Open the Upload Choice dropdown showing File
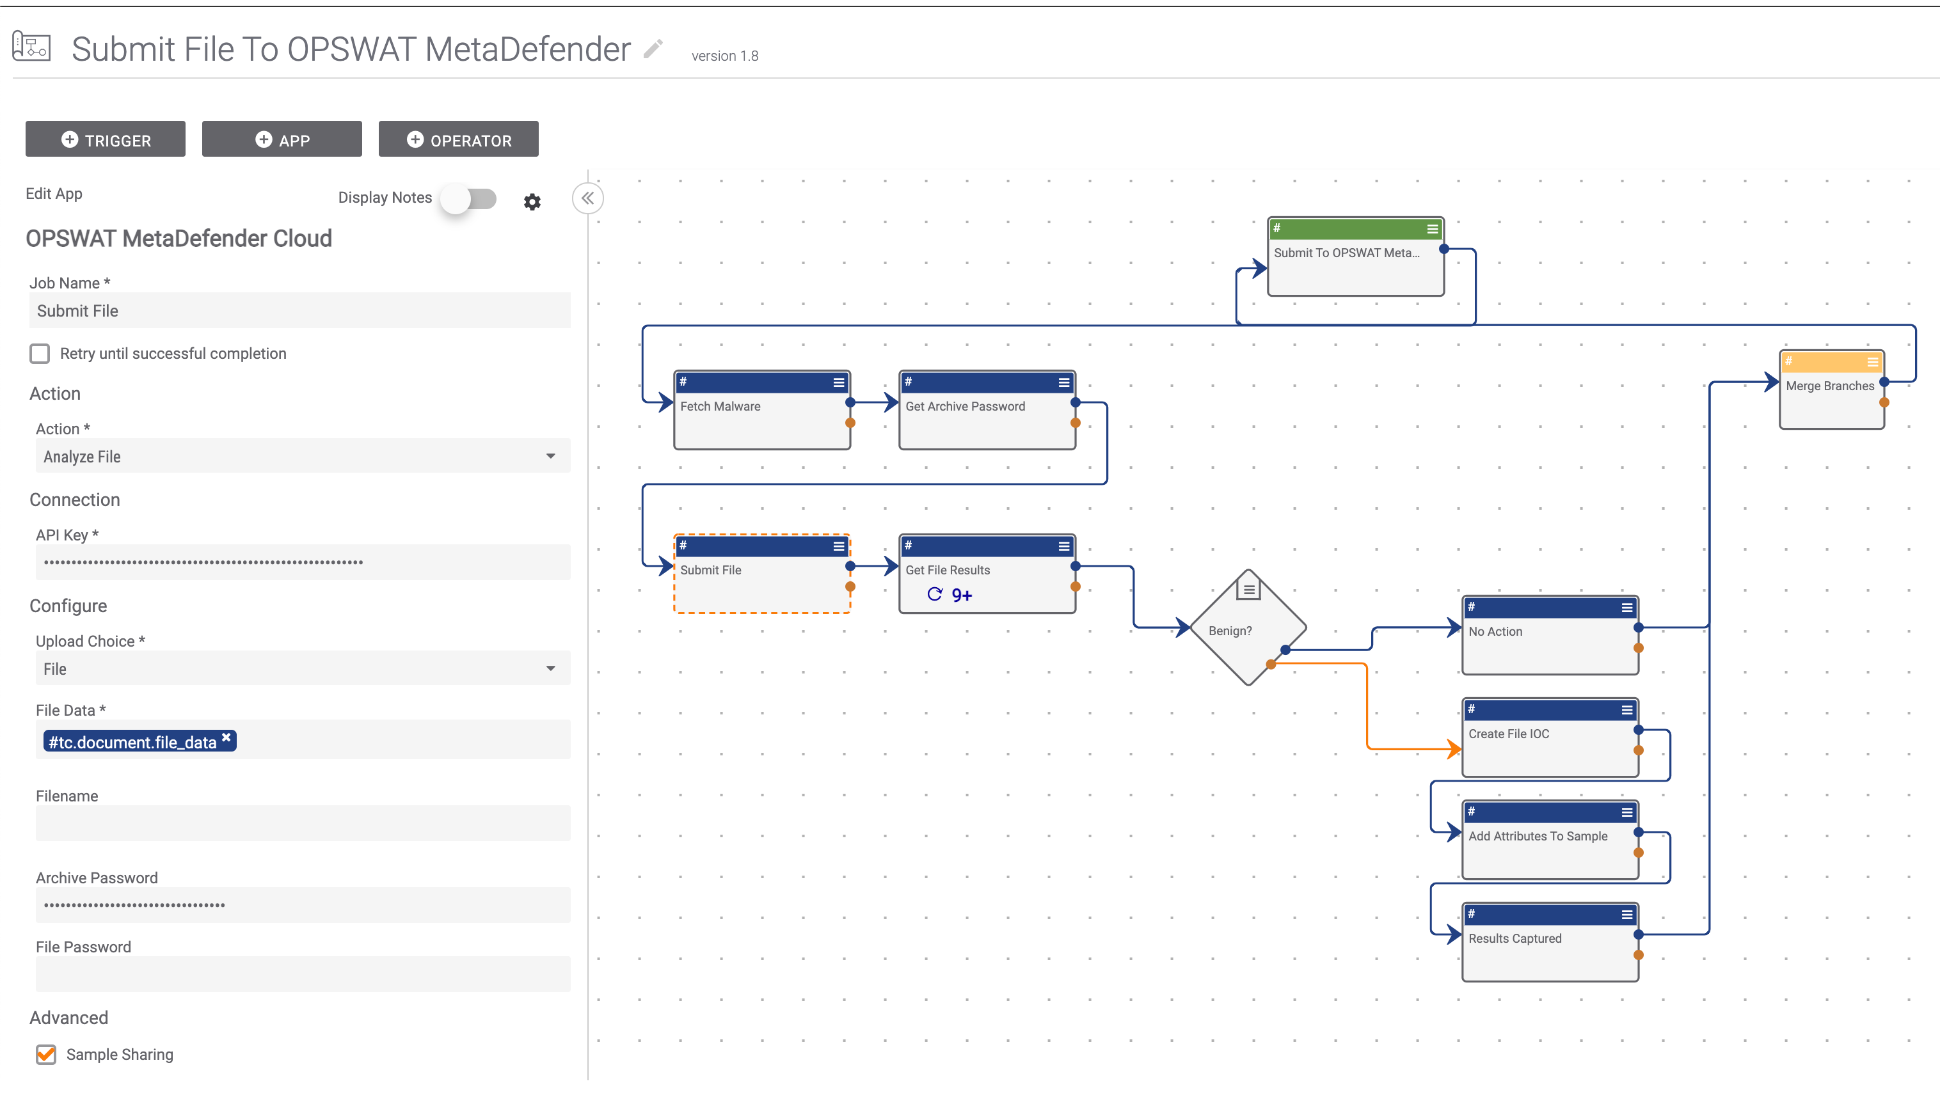This screenshot has height=1095, width=1940. click(303, 668)
